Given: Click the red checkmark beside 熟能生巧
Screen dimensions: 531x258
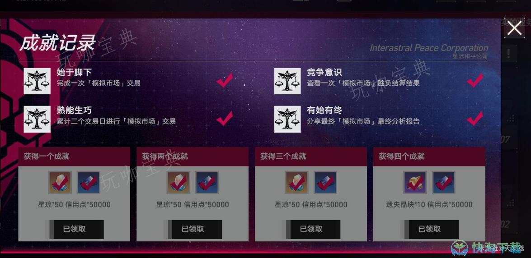Looking at the screenshot, I should pos(225,118).
